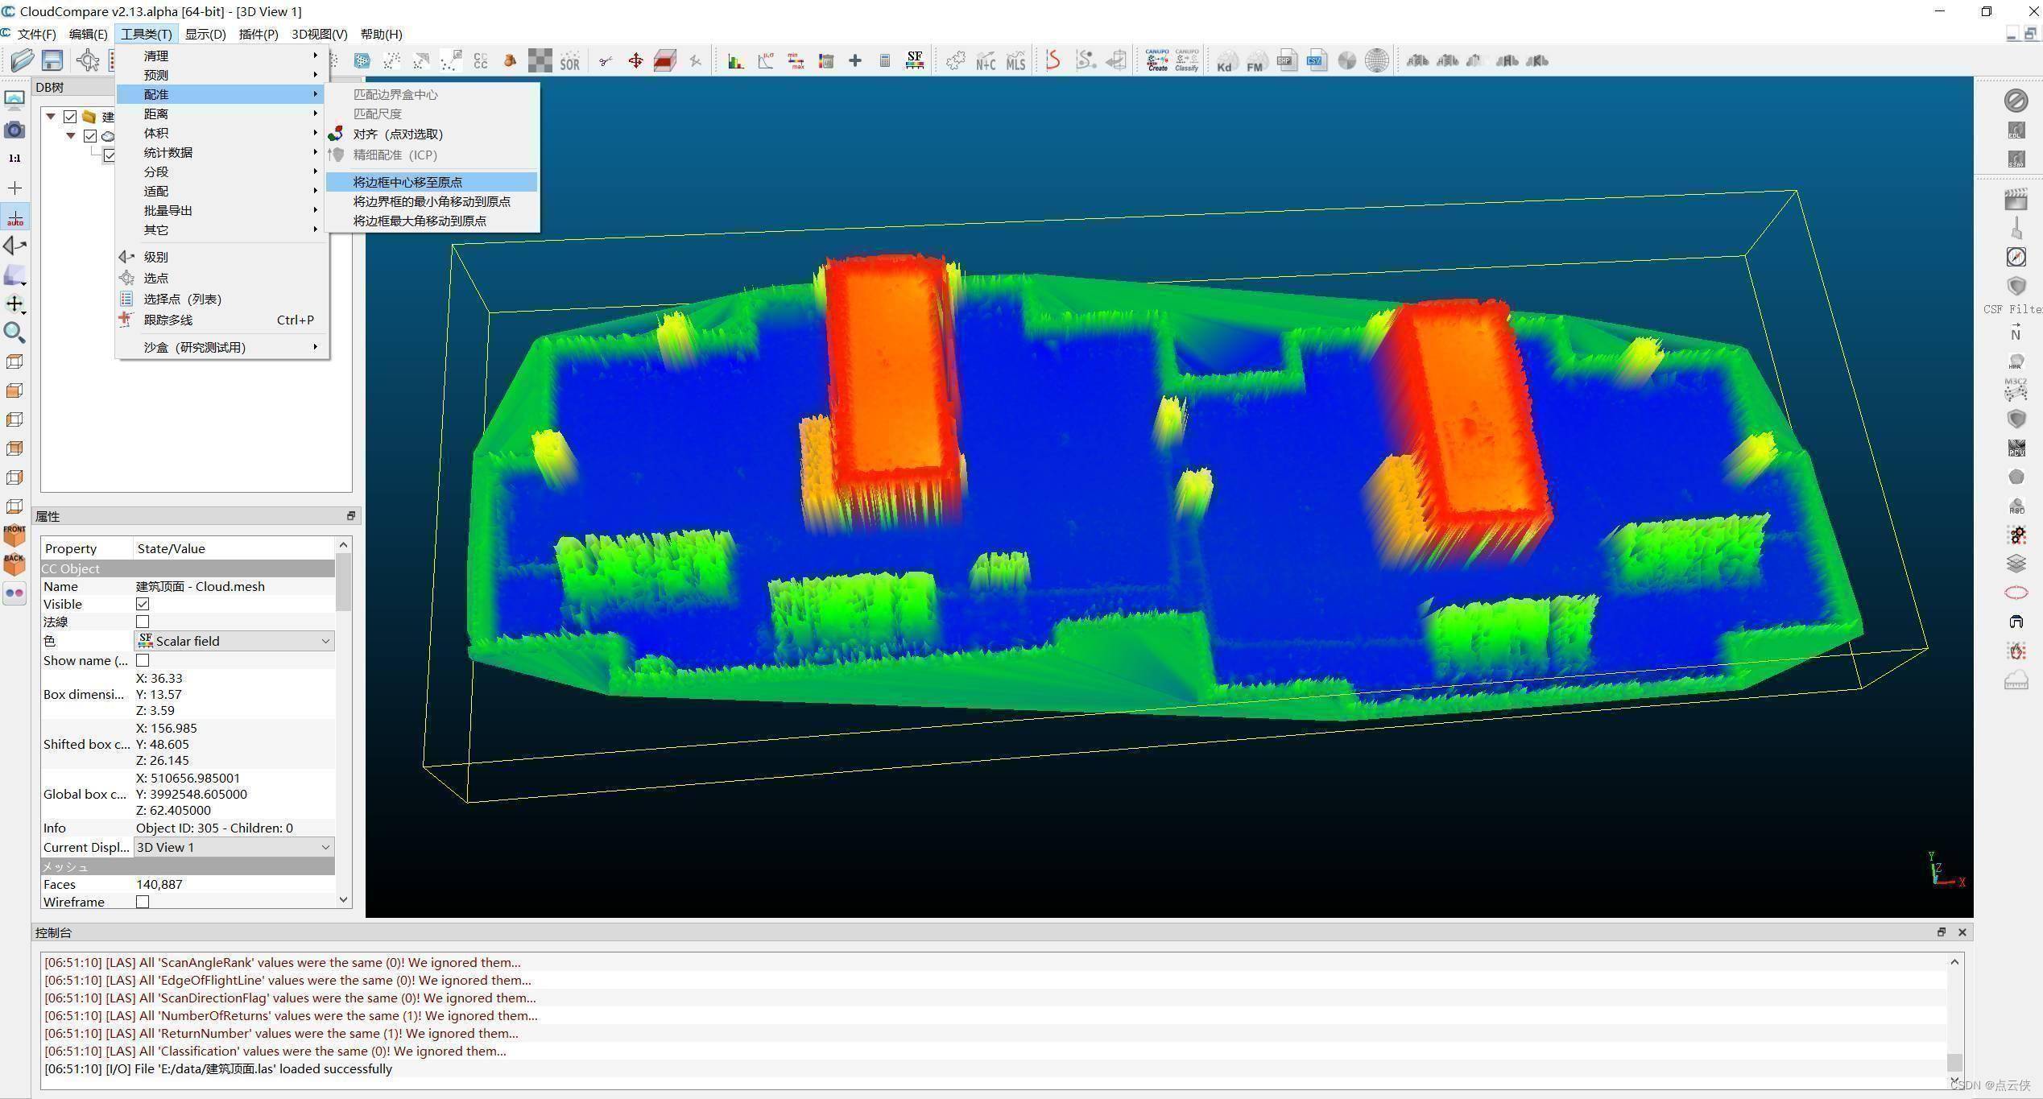
Task: Open the 插件(P) menu
Action: coord(258,34)
